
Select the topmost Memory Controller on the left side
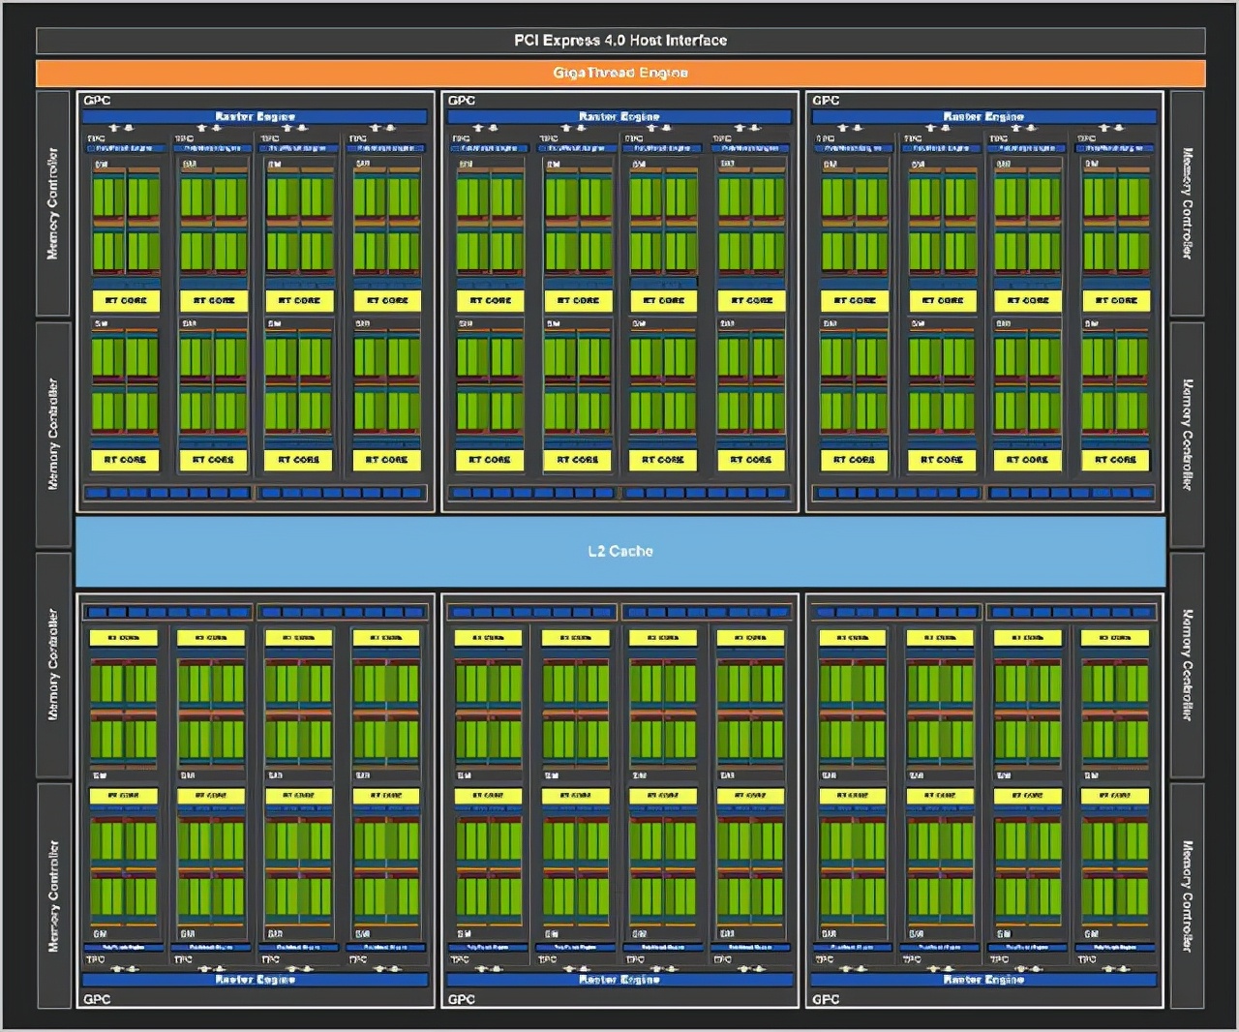pos(53,203)
